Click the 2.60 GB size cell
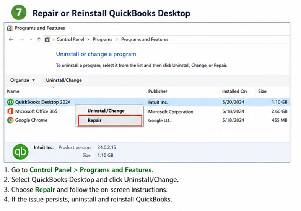Screen dimensions: 301x211 tap(280, 111)
